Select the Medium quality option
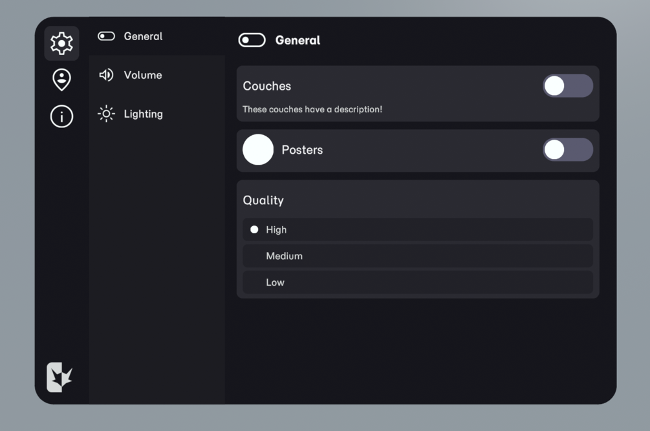This screenshot has height=431, width=650. [418, 256]
